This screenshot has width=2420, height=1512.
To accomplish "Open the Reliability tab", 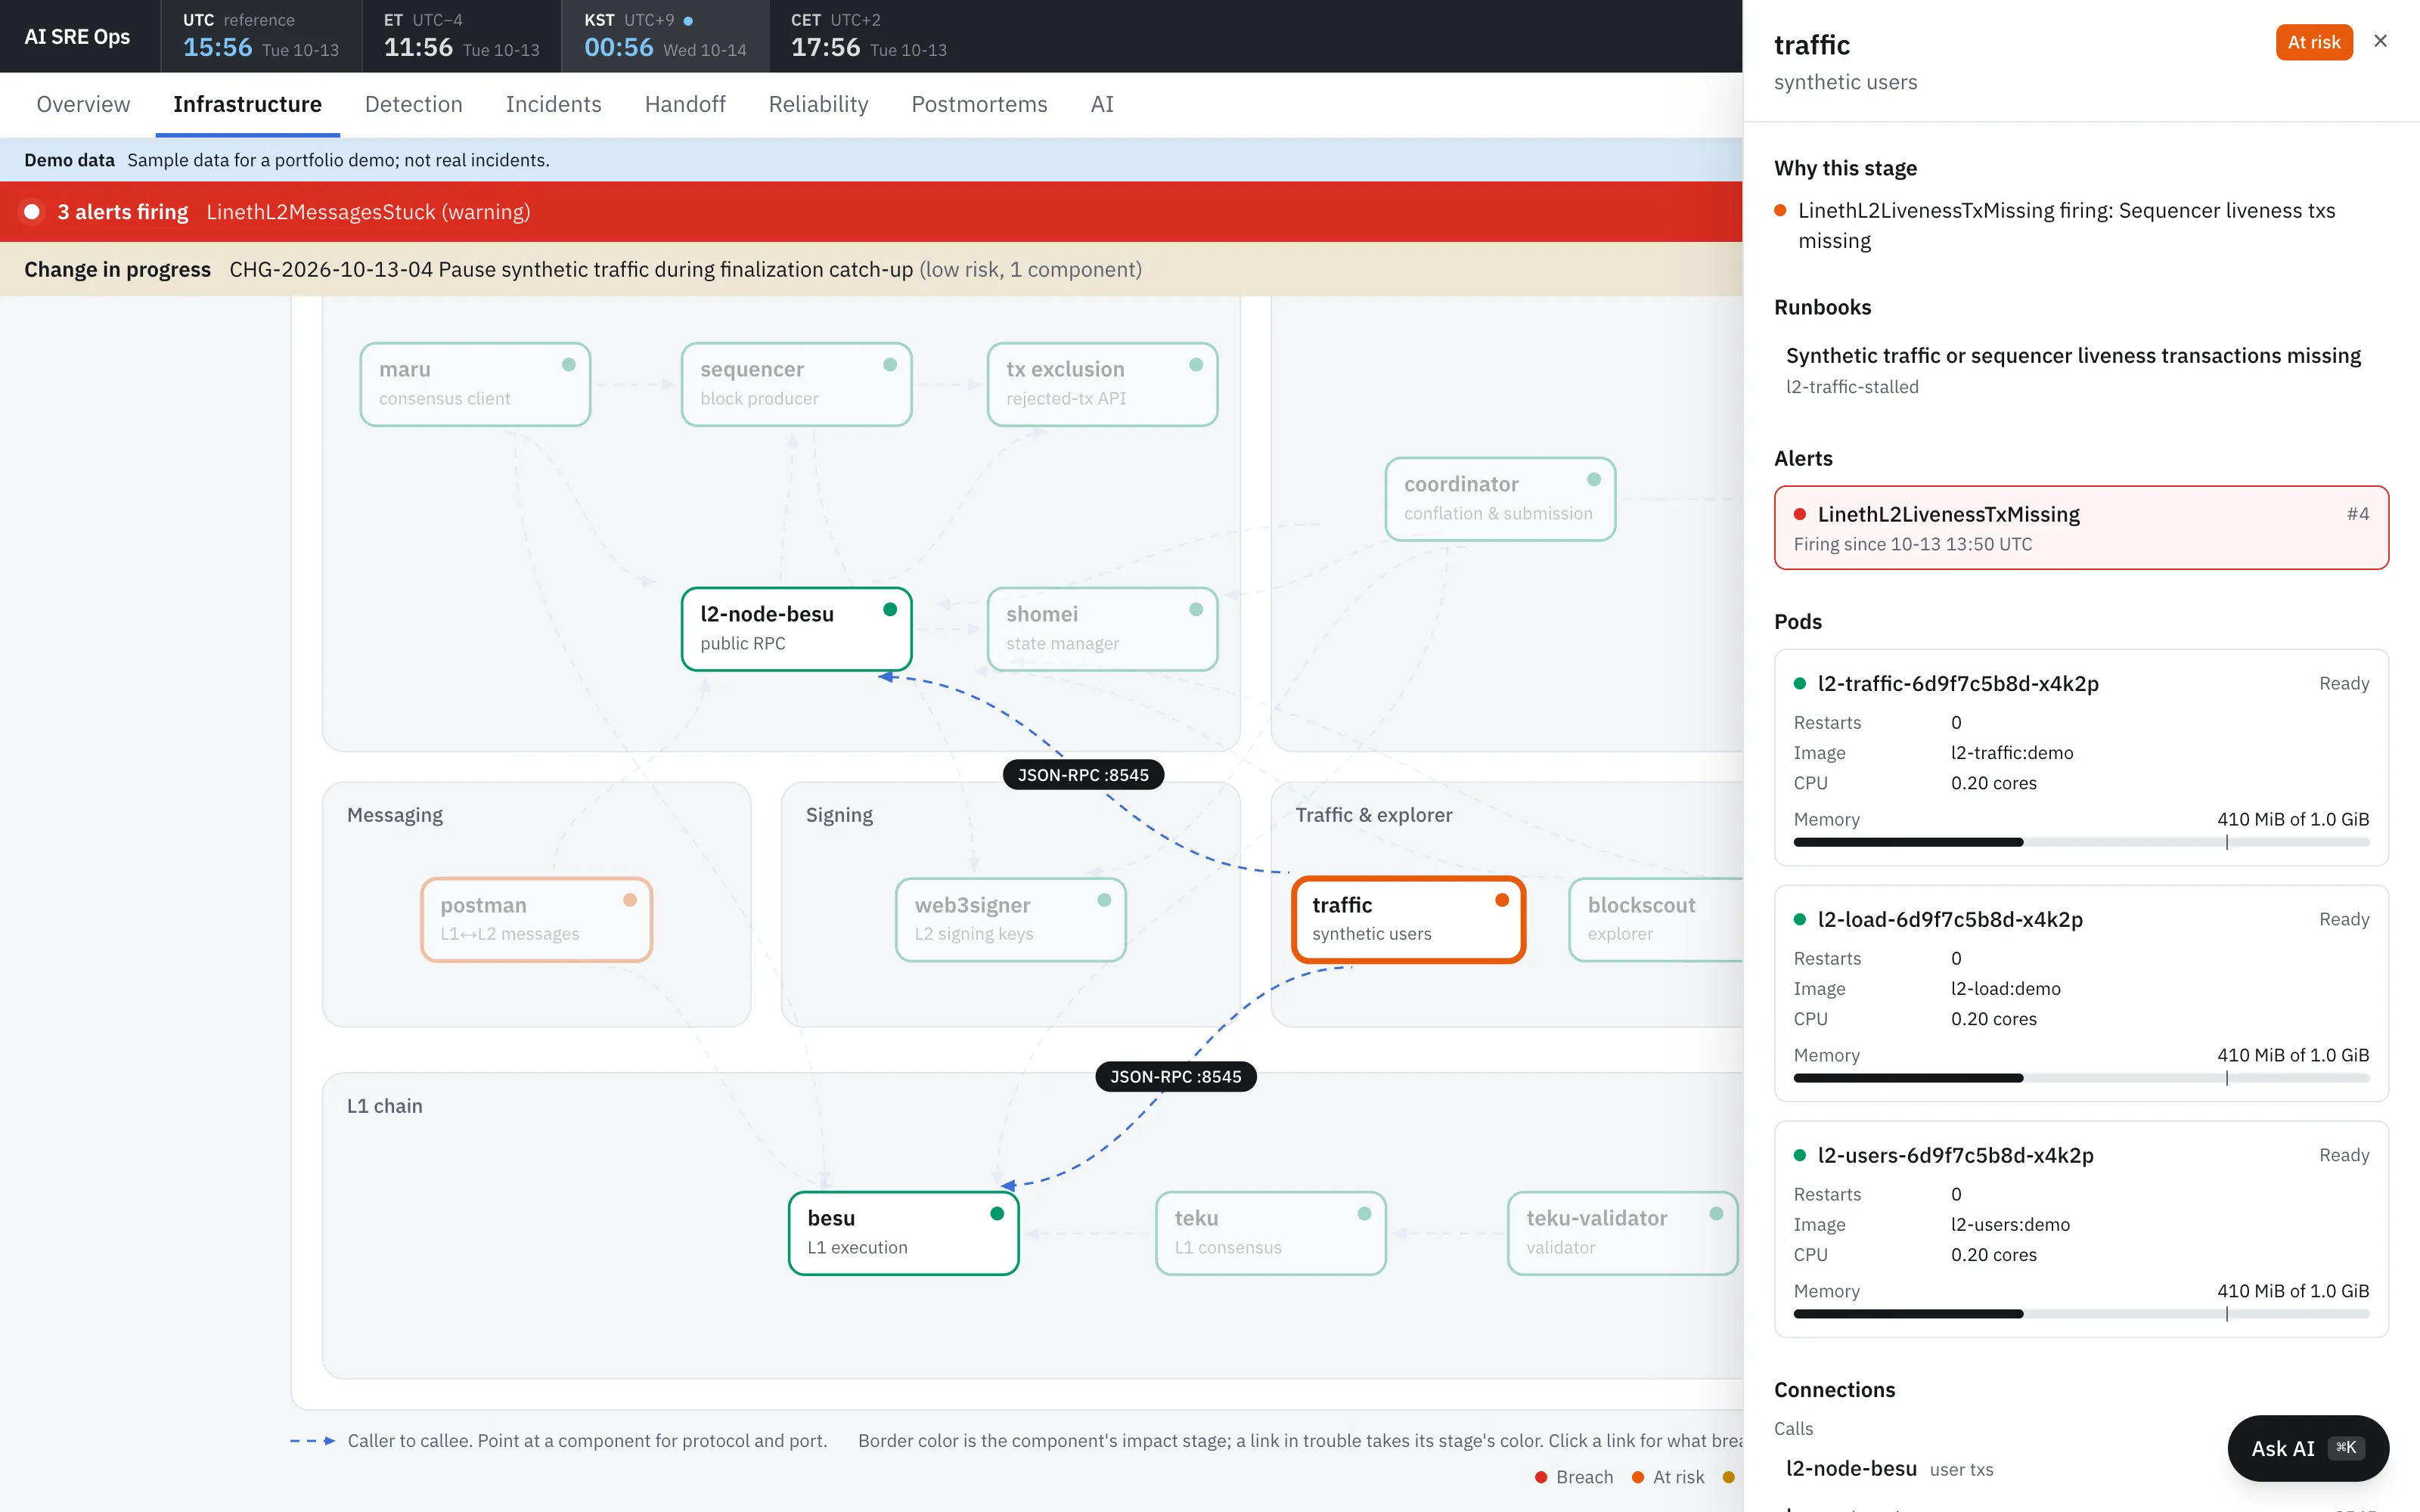I will [x=818, y=104].
